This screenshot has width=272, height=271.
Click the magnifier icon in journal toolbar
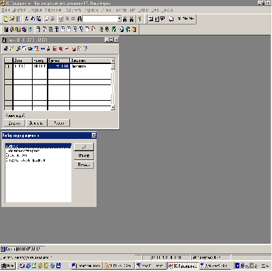click(x=18, y=49)
